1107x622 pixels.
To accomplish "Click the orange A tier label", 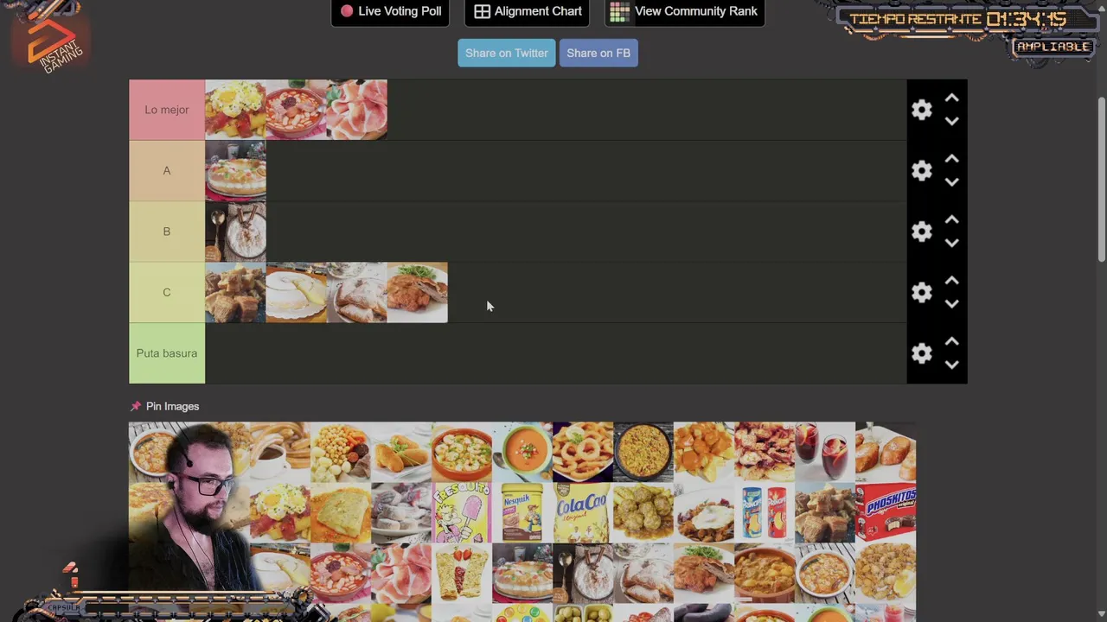I will [167, 171].
